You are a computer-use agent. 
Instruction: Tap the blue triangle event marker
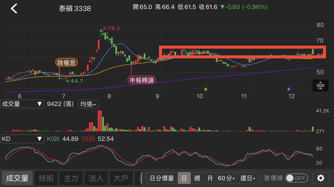[x=289, y=89]
